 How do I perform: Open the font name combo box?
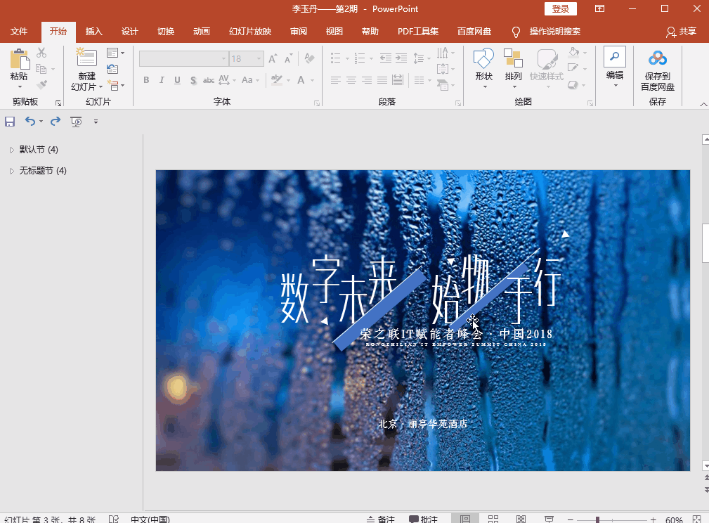click(183, 59)
